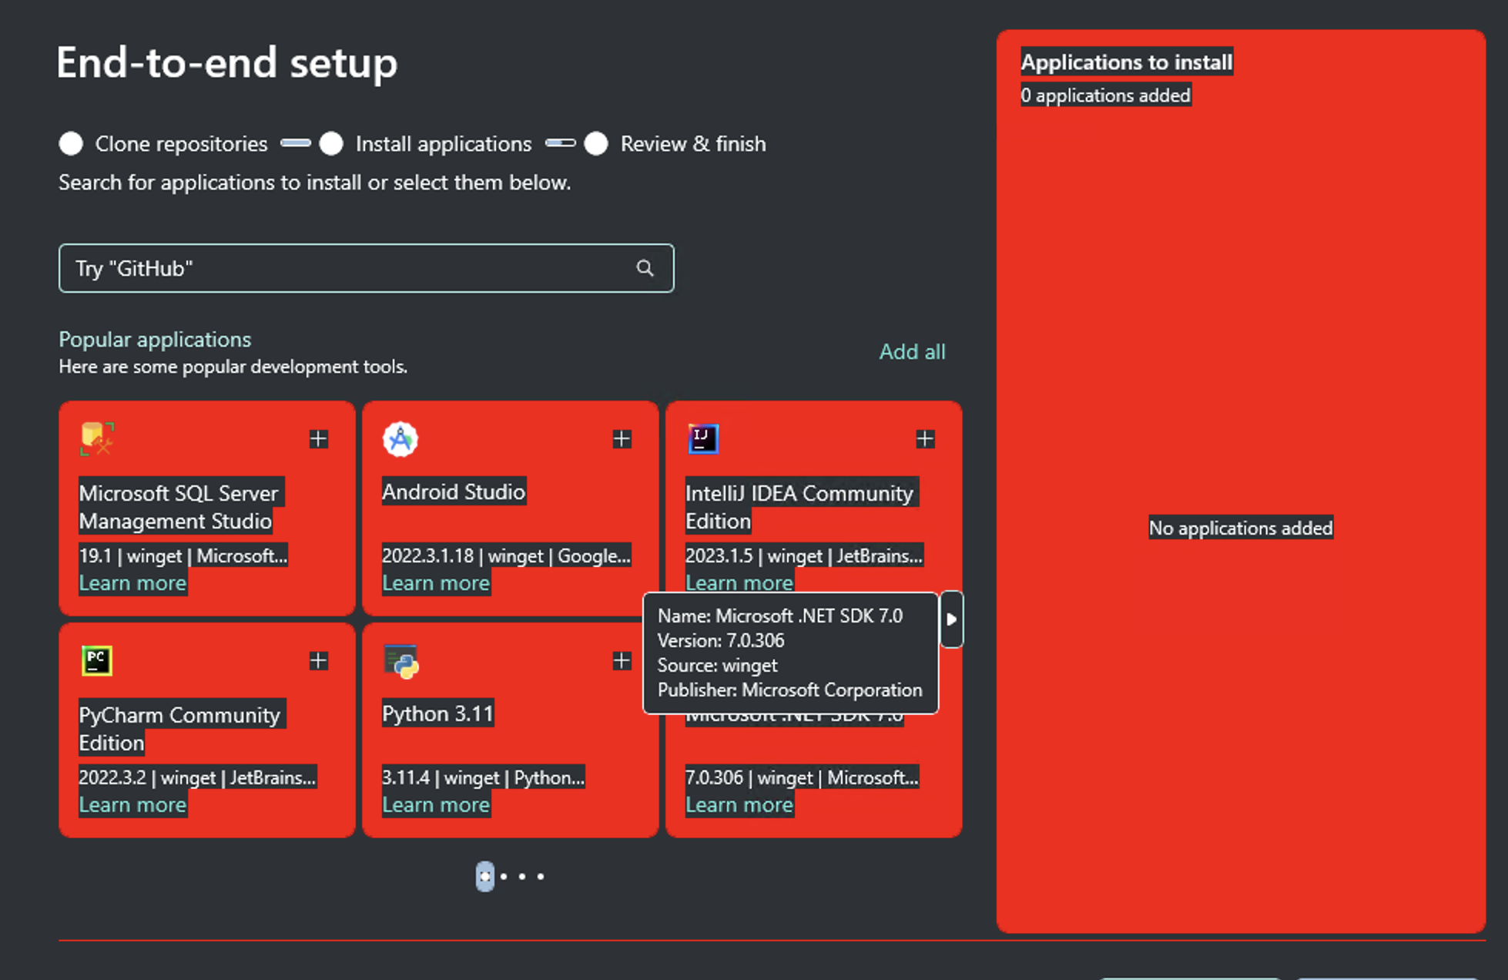Select the Clone repositories step circle

[70, 143]
